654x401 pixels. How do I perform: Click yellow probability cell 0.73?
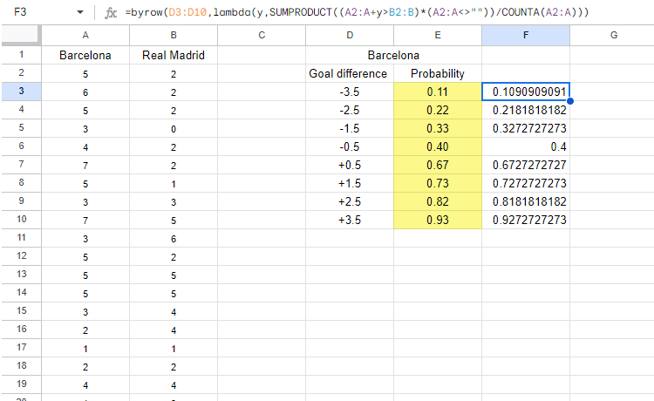pos(438,183)
